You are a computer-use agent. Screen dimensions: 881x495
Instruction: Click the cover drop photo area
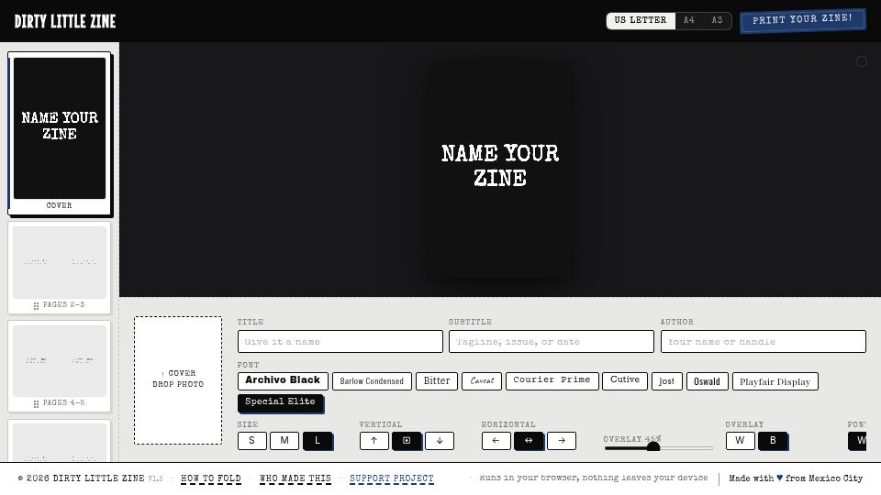click(178, 379)
